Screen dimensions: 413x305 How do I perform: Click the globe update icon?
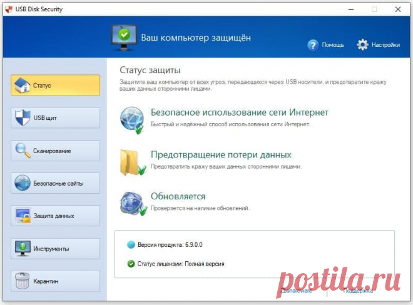tap(133, 203)
